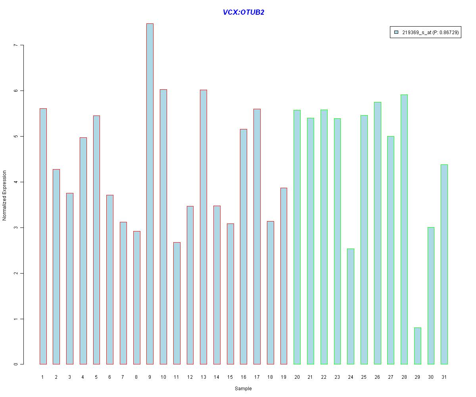The width and height of the screenshot is (476, 397).
Task: Click the bar for sample 22
Action: [x=324, y=237]
